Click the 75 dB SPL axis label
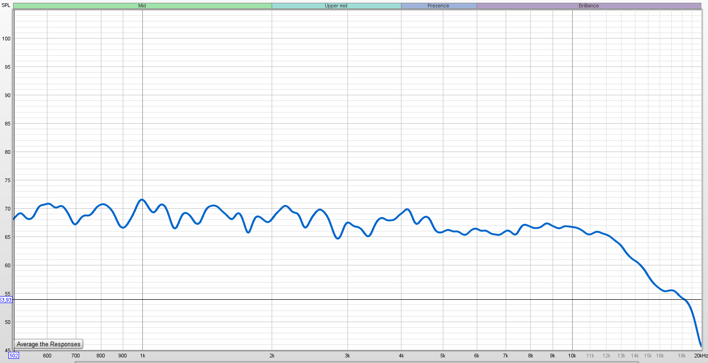Image resolution: width=708 pixels, height=363 pixels. [x=7, y=180]
